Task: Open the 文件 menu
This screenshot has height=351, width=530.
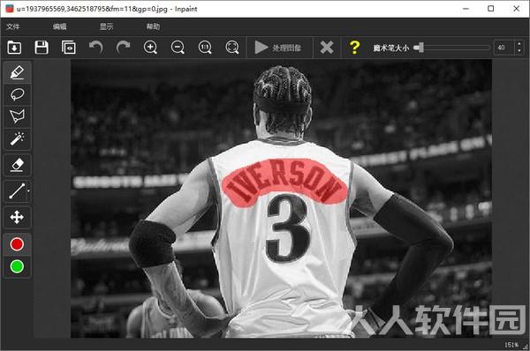Action: (x=13, y=26)
